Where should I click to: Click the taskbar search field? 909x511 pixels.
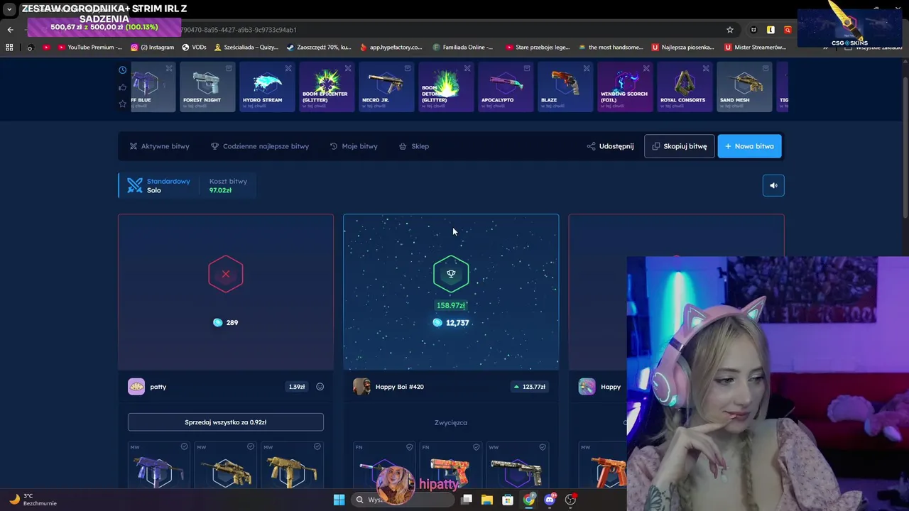[403, 500]
